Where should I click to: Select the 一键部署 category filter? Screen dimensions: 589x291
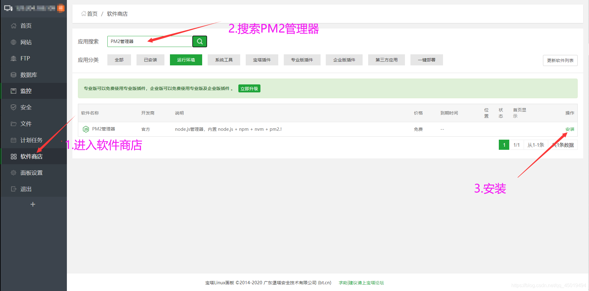426,60
